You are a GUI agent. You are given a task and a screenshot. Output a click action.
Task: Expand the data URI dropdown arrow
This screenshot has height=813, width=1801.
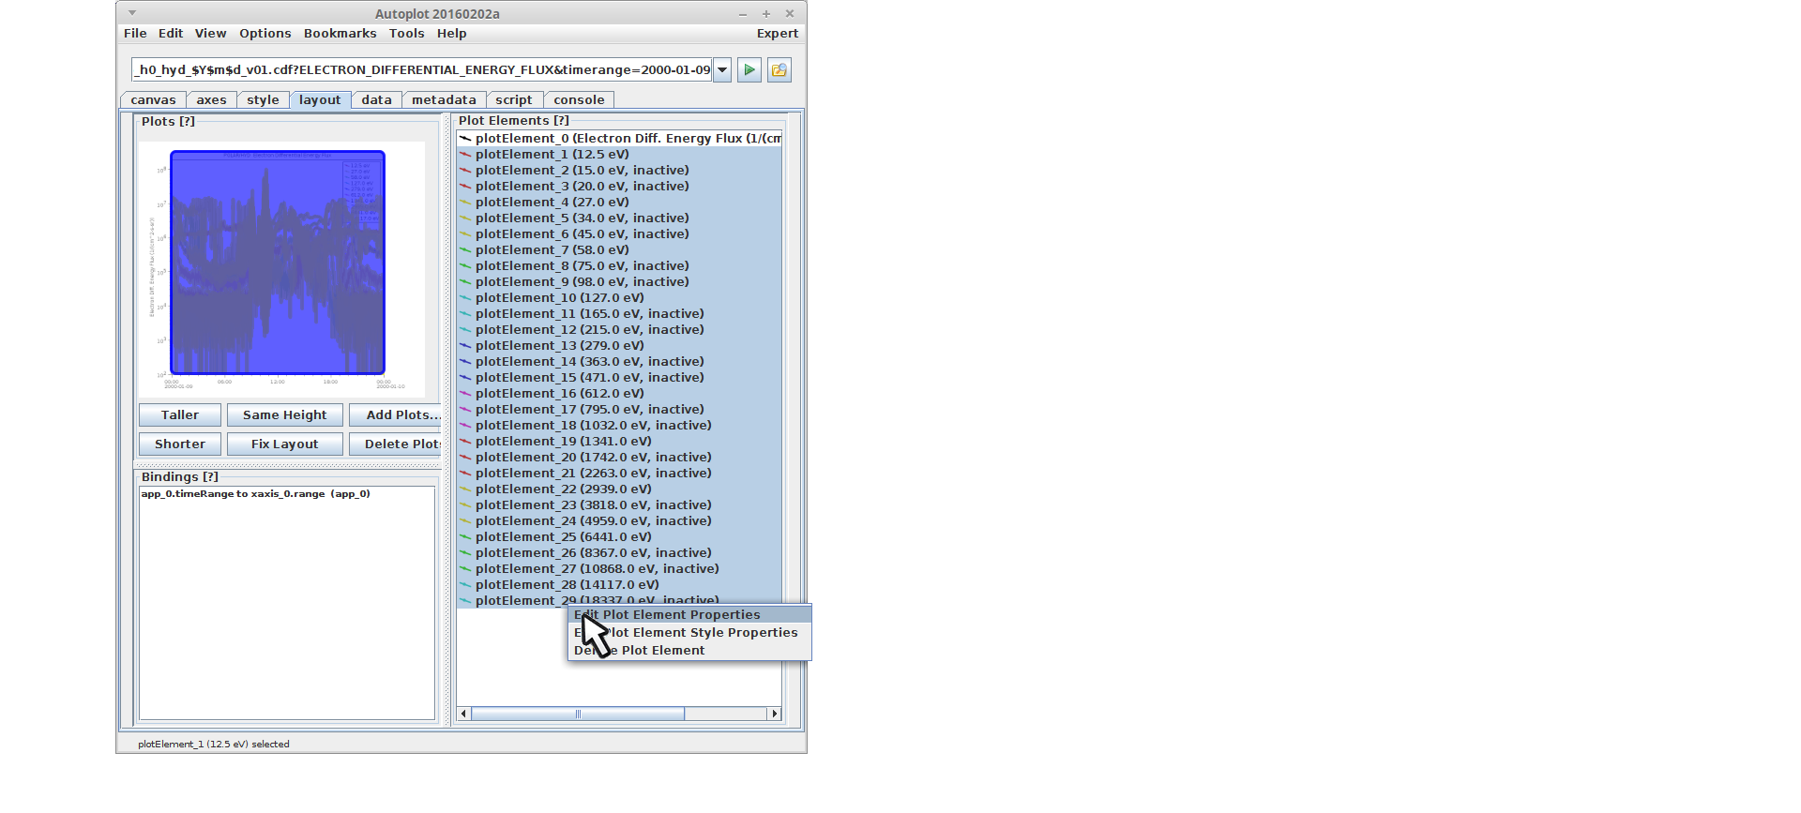pyautogui.click(x=722, y=70)
